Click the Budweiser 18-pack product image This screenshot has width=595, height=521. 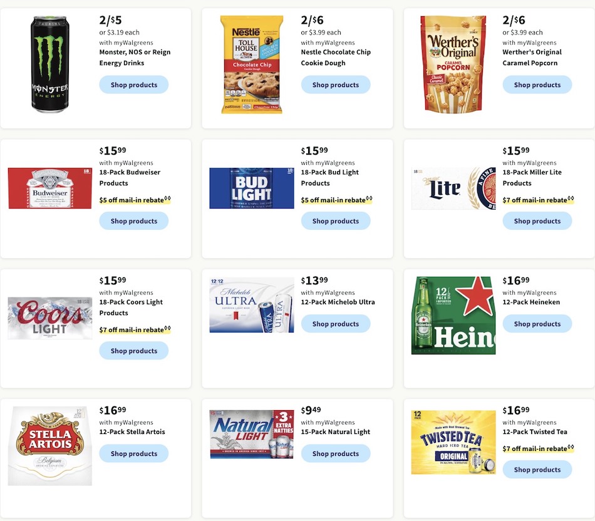point(49,188)
